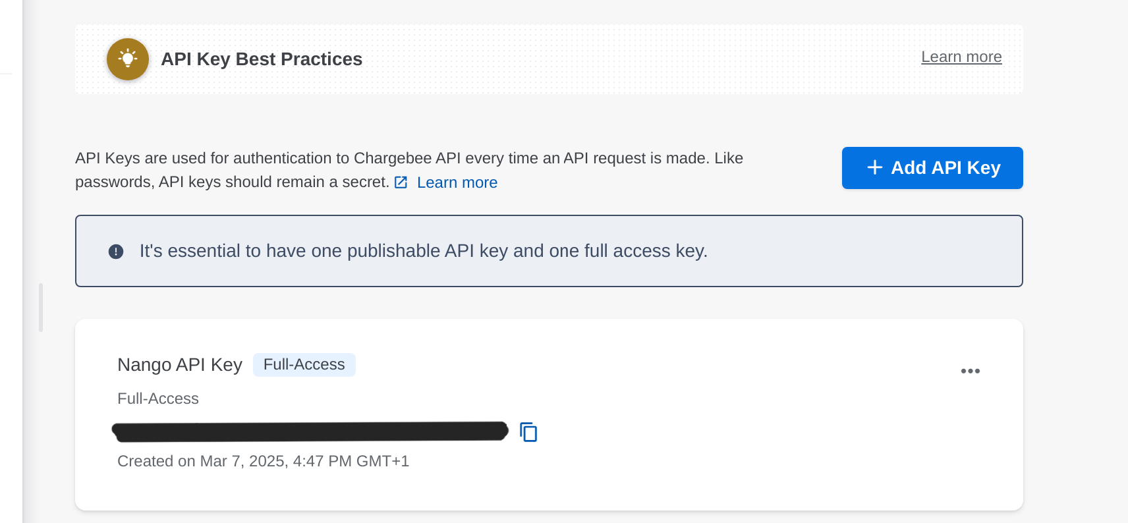Viewport: 1128px width, 523px height.
Task: Click the left vertical scrollbar handle
Action: (x=41, y=308)
